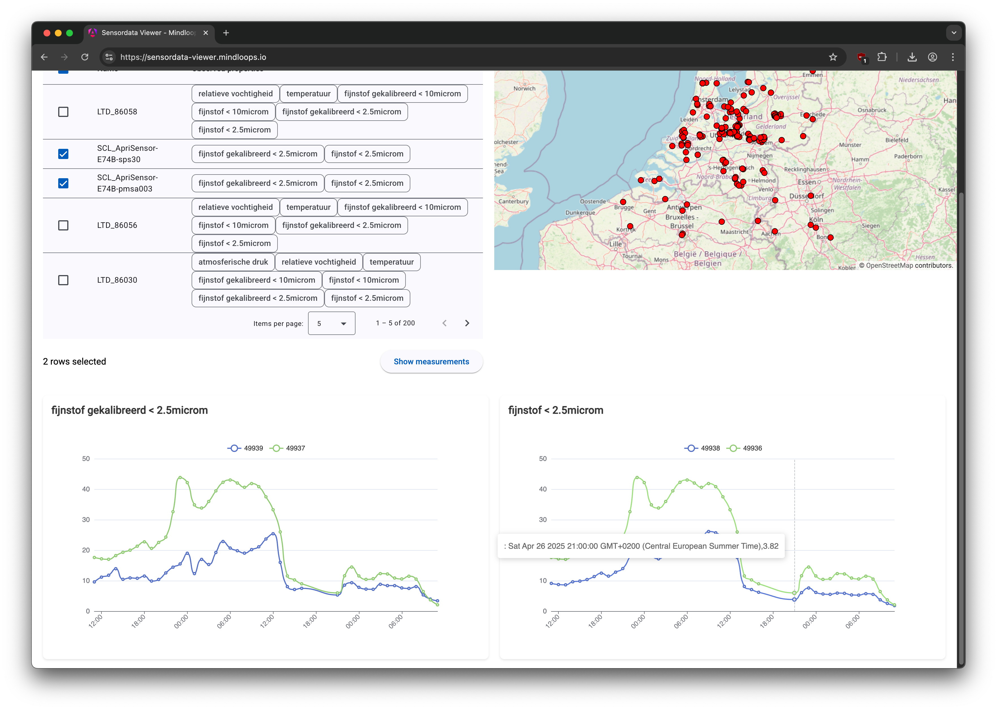Click OpenStreetMap contributors attribution link
The width and height of the screenshot is (997, 710).
[x=889, y=265]
